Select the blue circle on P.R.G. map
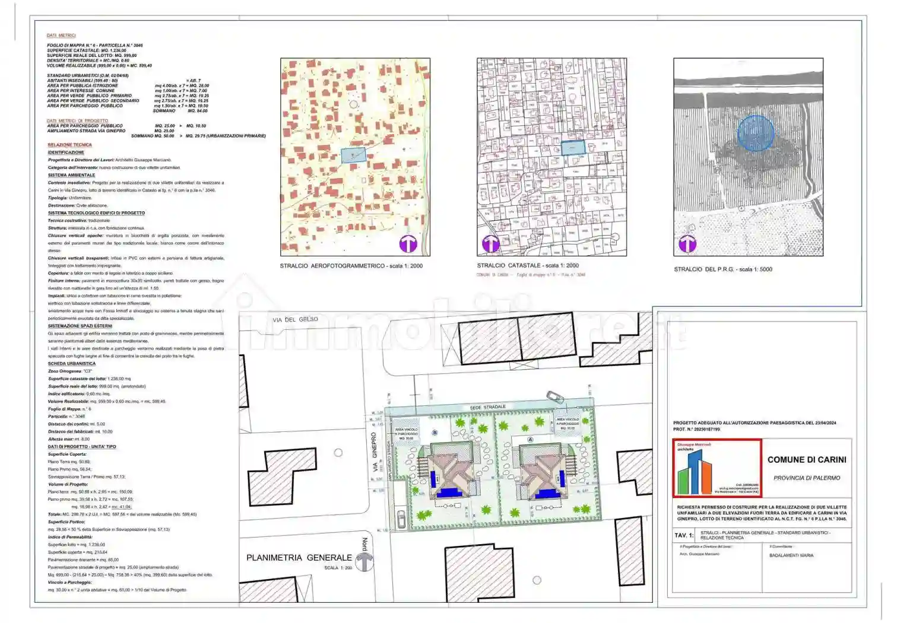This screenshot has width=897, height=623. (755, 132)
